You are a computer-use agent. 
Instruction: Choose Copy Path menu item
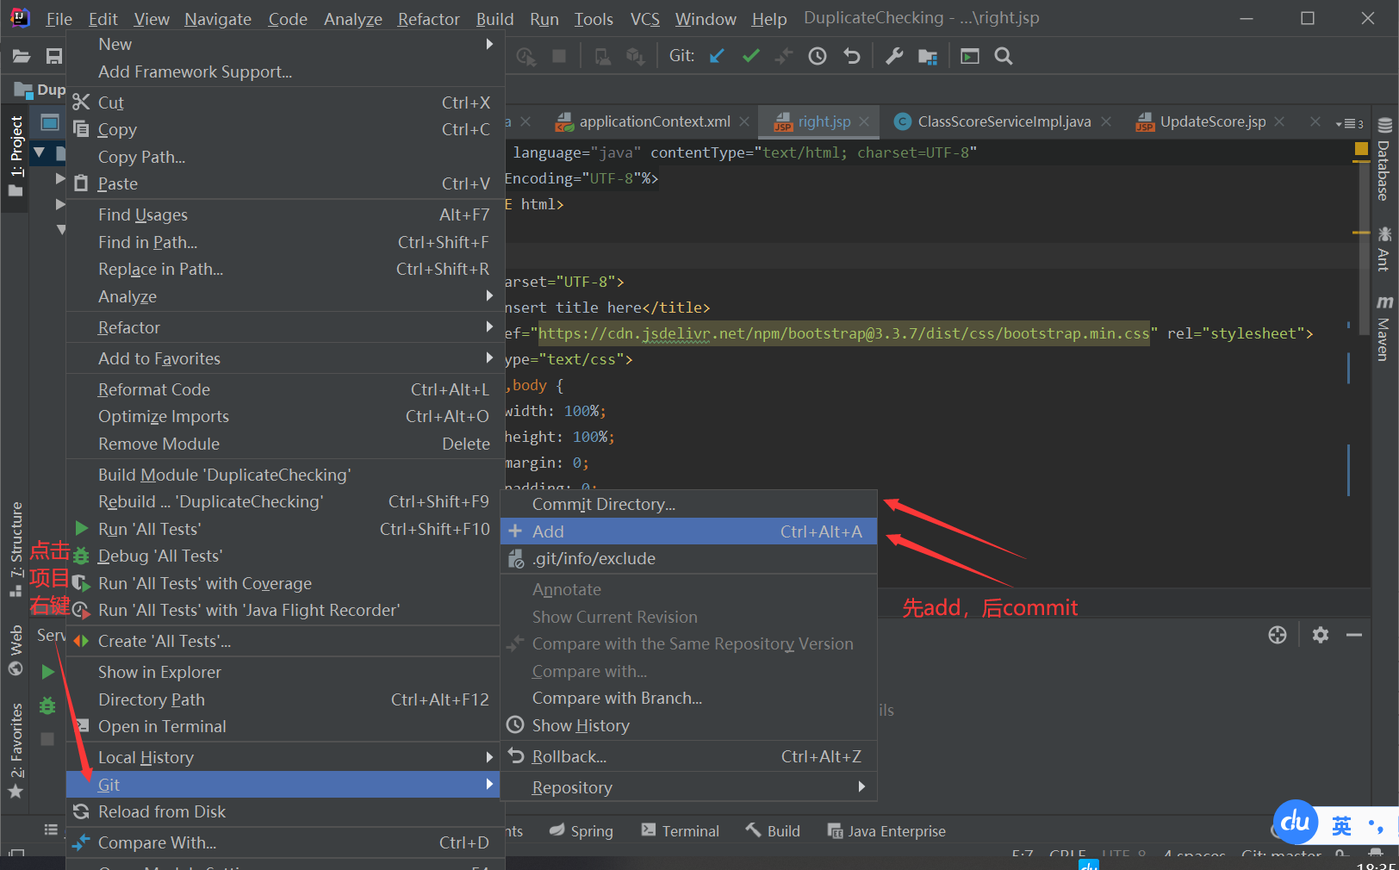285,157
